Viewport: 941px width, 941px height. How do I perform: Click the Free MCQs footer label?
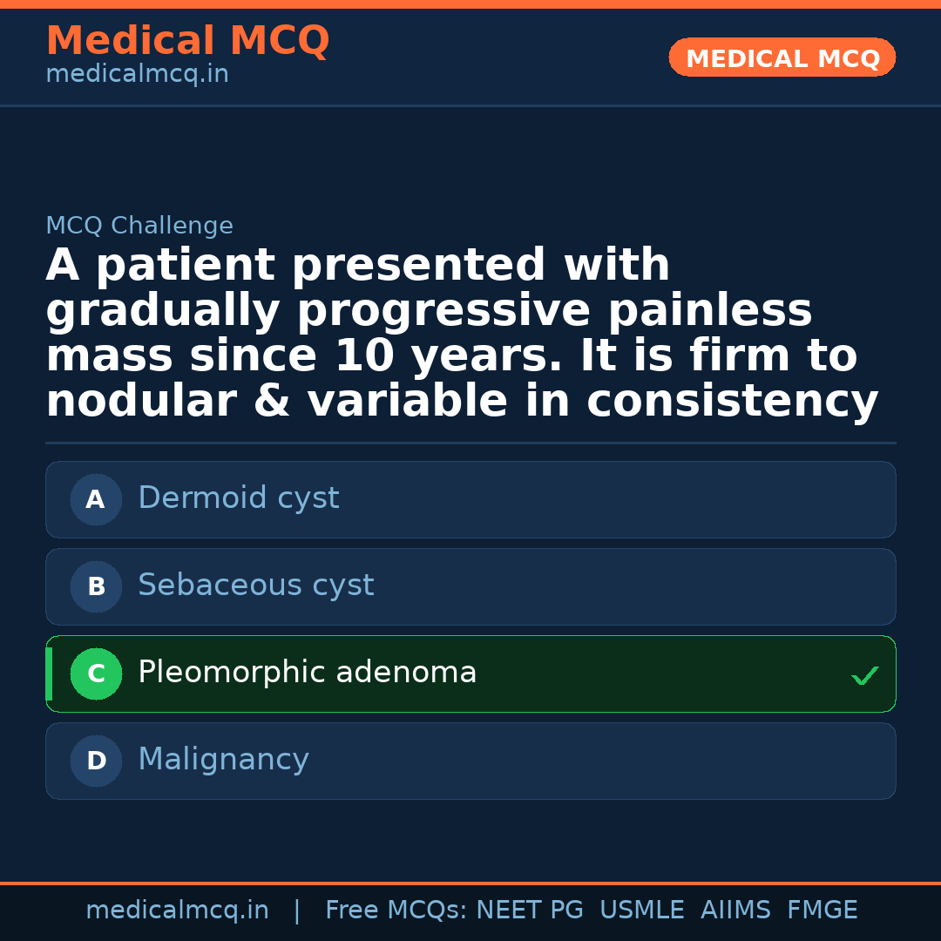395,911
